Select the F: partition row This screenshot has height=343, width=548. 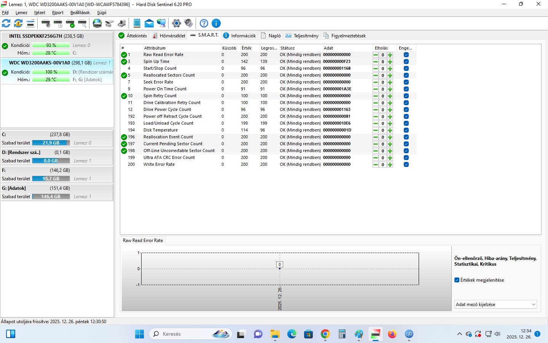57,175
